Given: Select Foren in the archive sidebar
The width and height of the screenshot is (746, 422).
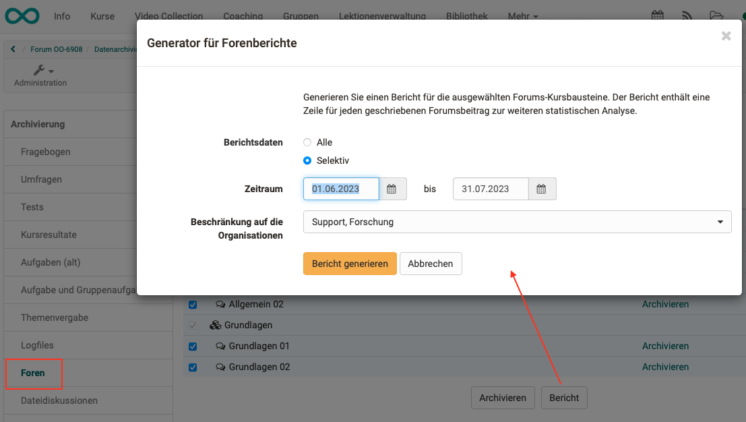Looking at the screenshot, I should pyautogui.click(x=33, y=373).
